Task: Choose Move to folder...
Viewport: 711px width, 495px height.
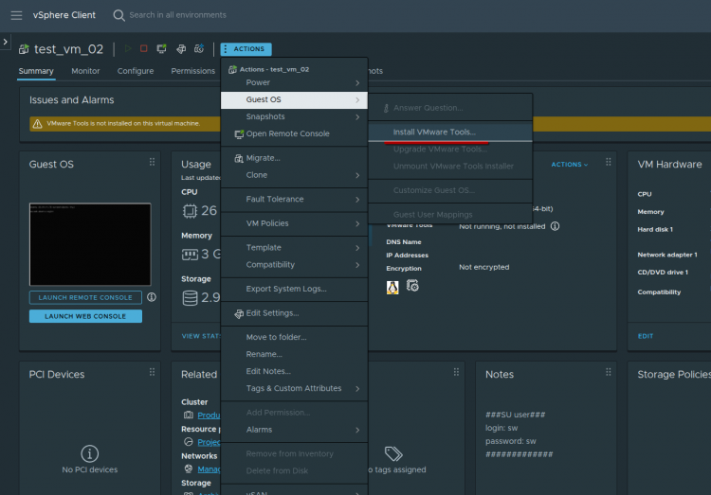Action: tap(294, 337)
